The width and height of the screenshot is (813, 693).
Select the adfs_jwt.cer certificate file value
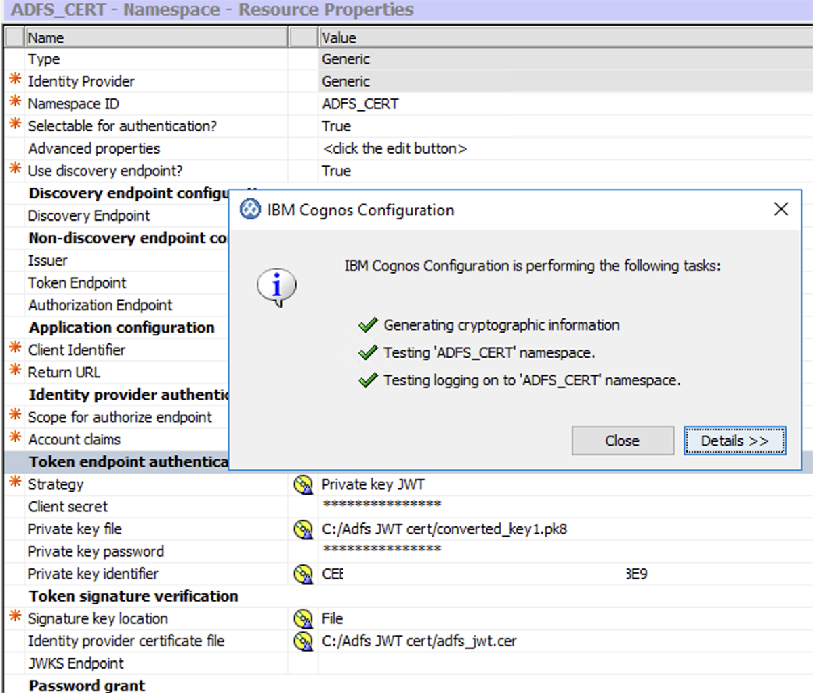tap(419, 641)
